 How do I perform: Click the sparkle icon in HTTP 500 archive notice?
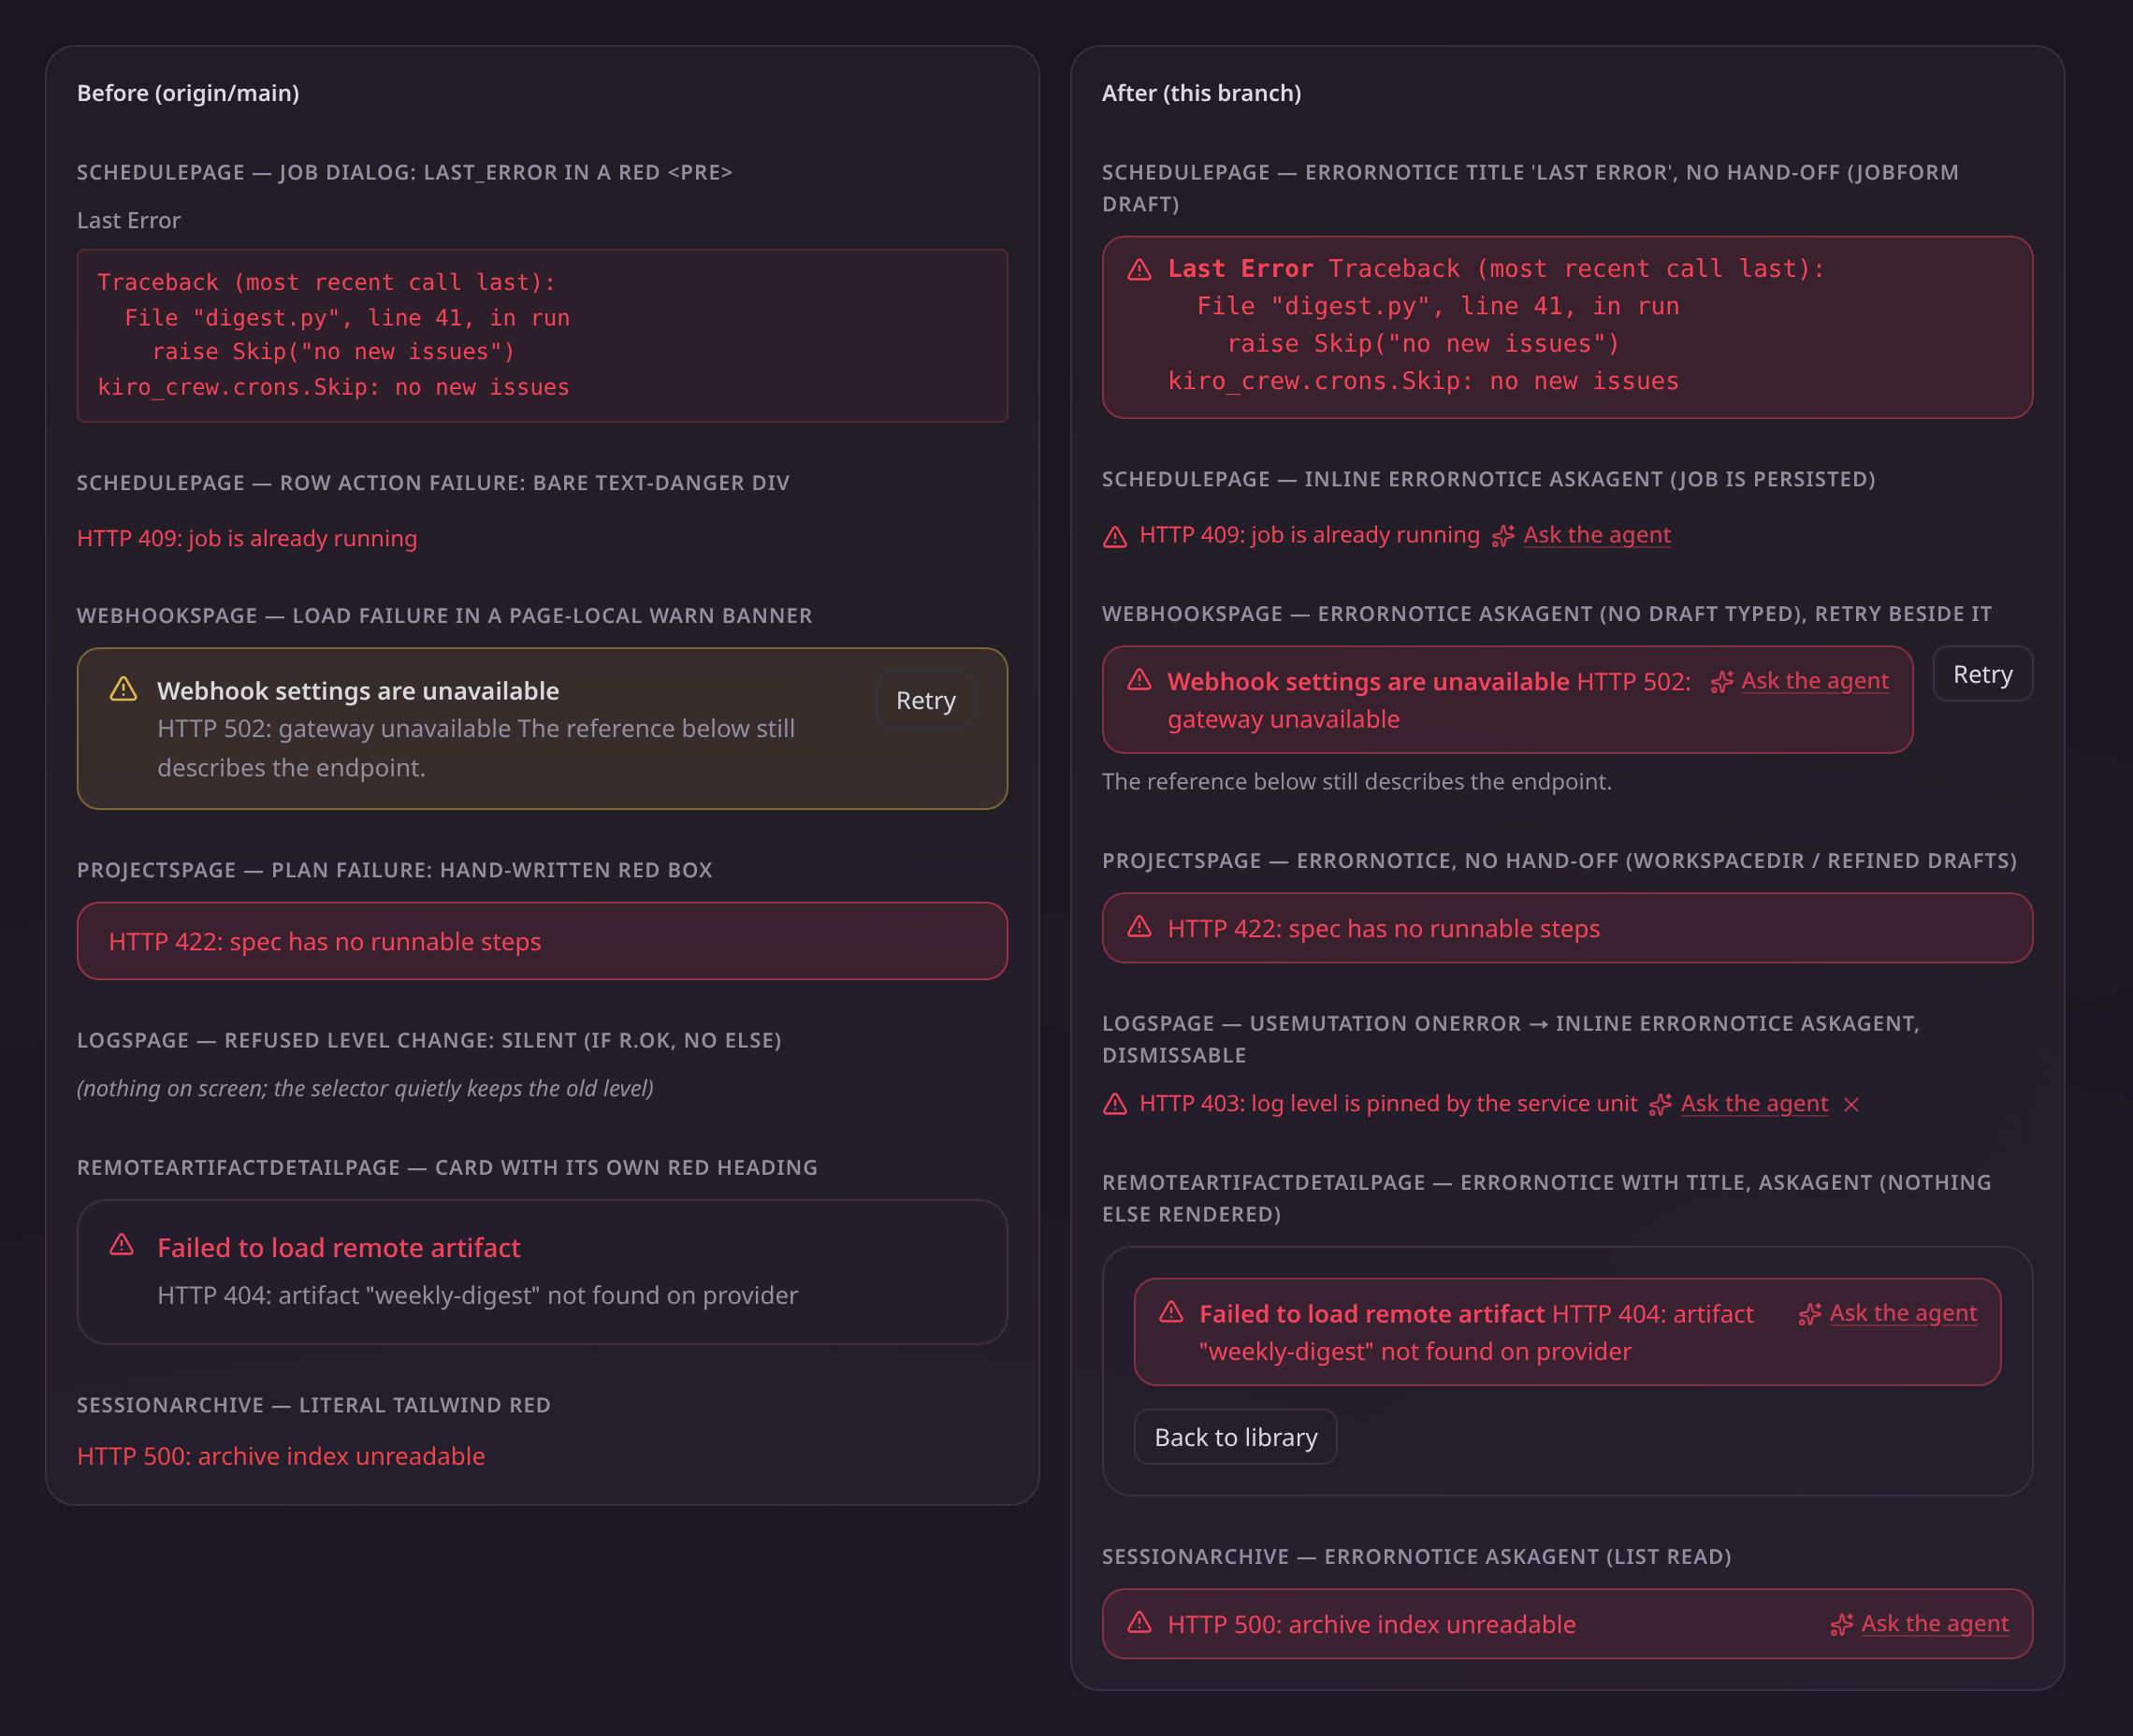[x=1841, y=1624]
